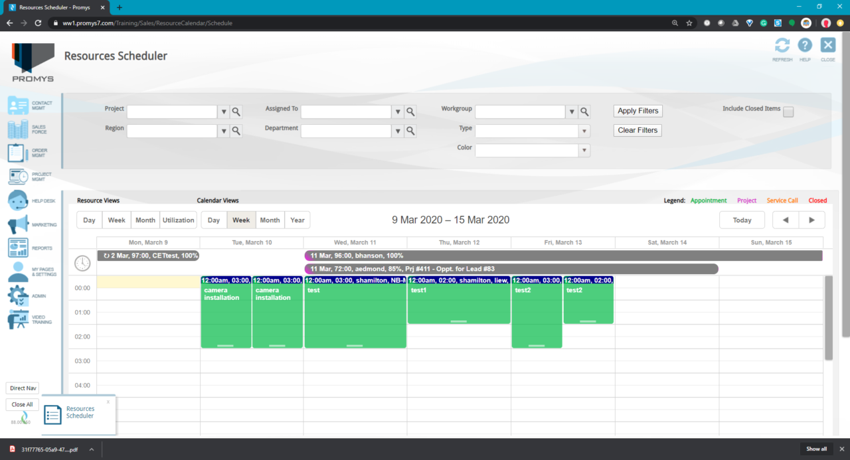Open the Video Training icon
The height and width of the screenshot is (460, 850).
(x=18, y=319)
